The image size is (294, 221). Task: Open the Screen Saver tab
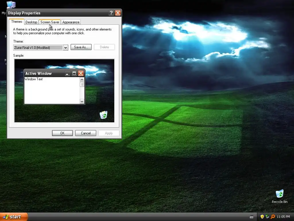click(50, 22)
